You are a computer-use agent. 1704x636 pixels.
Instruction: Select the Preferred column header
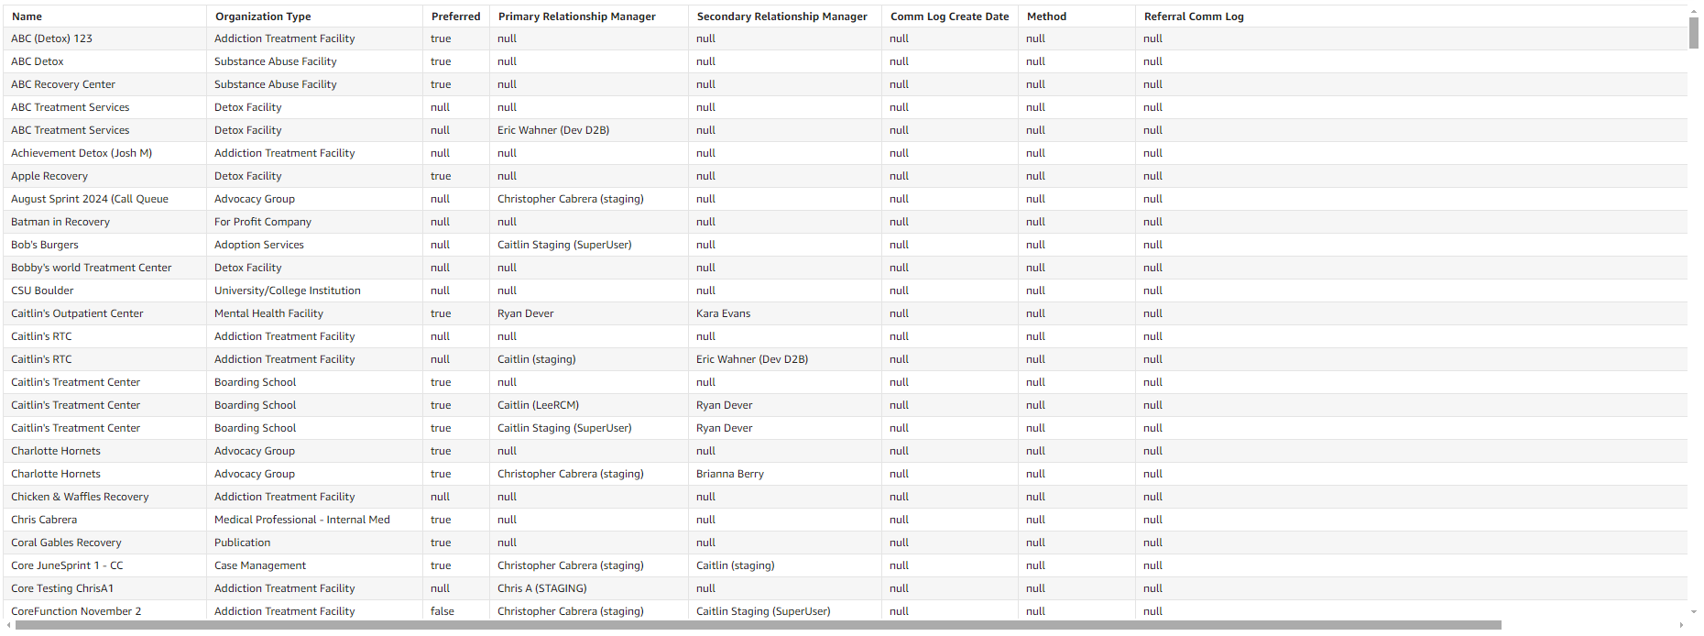tap(455, 16)
